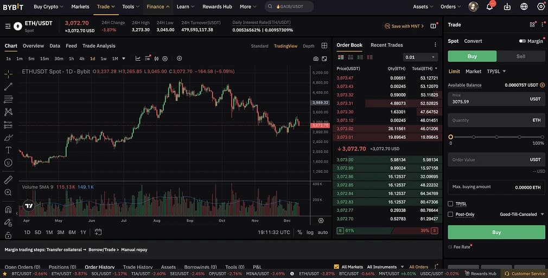This screenshot has height=278, width=548.
Task: Expand the Buy Crypto menu
Action: 49,7
